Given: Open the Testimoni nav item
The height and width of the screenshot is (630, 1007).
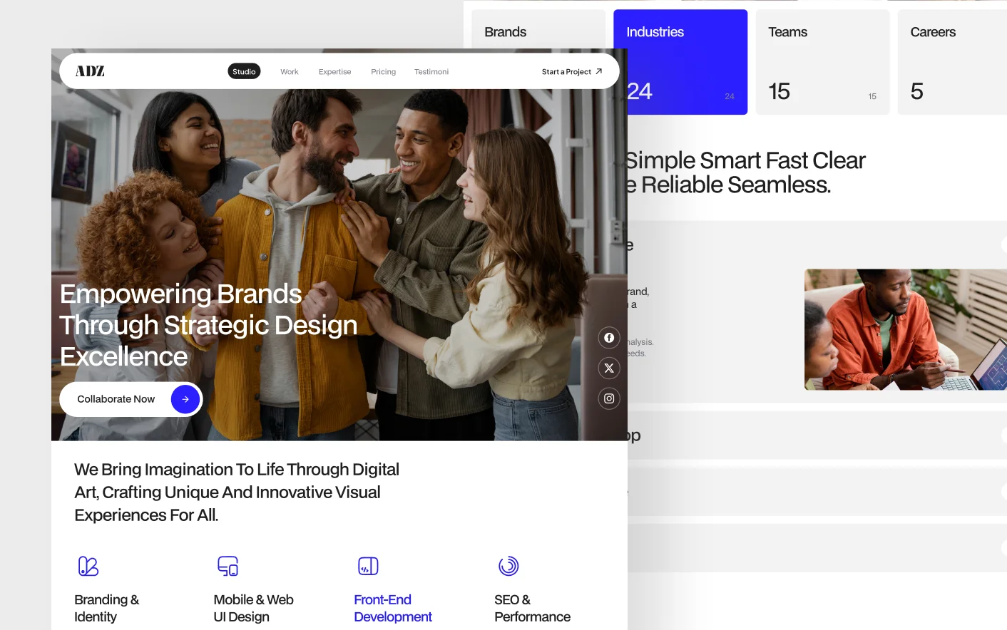Looking at the screenshot, I should [x=431, y=72].
